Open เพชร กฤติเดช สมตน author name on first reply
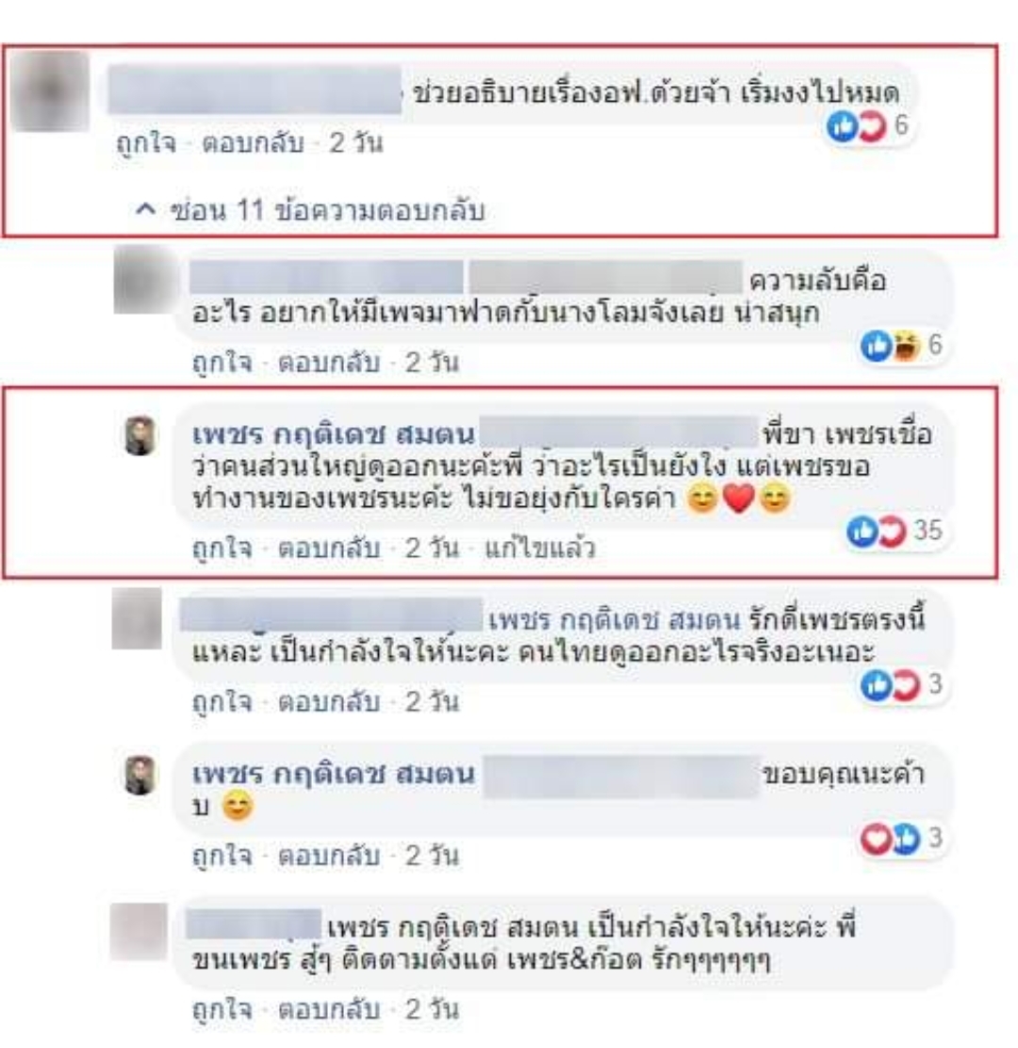Viewport: 1018px width, 1048px height. point(334,435)
